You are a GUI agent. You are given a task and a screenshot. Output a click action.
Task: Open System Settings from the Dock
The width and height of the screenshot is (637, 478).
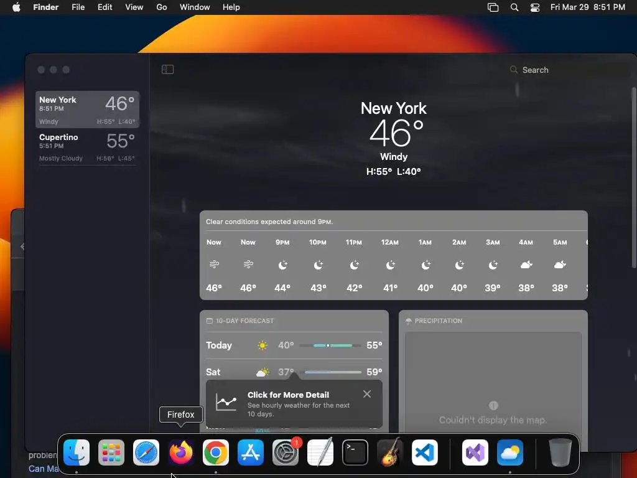point(286,452)
